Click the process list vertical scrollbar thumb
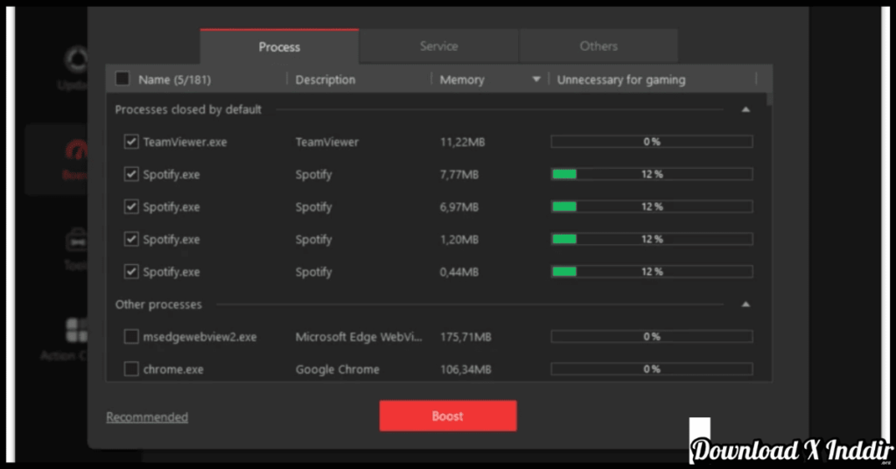Screen dimensions: 896x469 click(769, 99)
